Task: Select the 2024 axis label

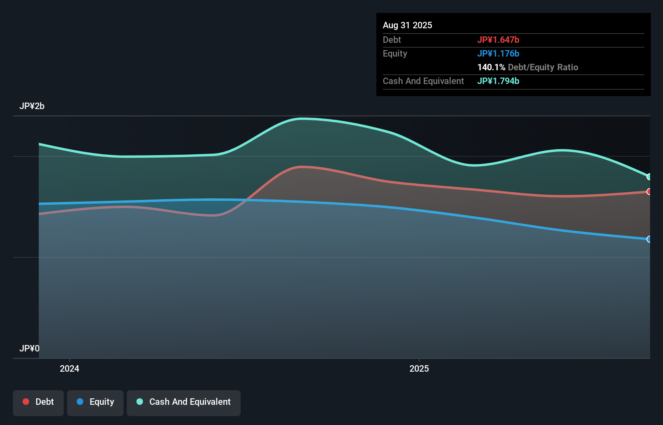Action: pos(70,368)
